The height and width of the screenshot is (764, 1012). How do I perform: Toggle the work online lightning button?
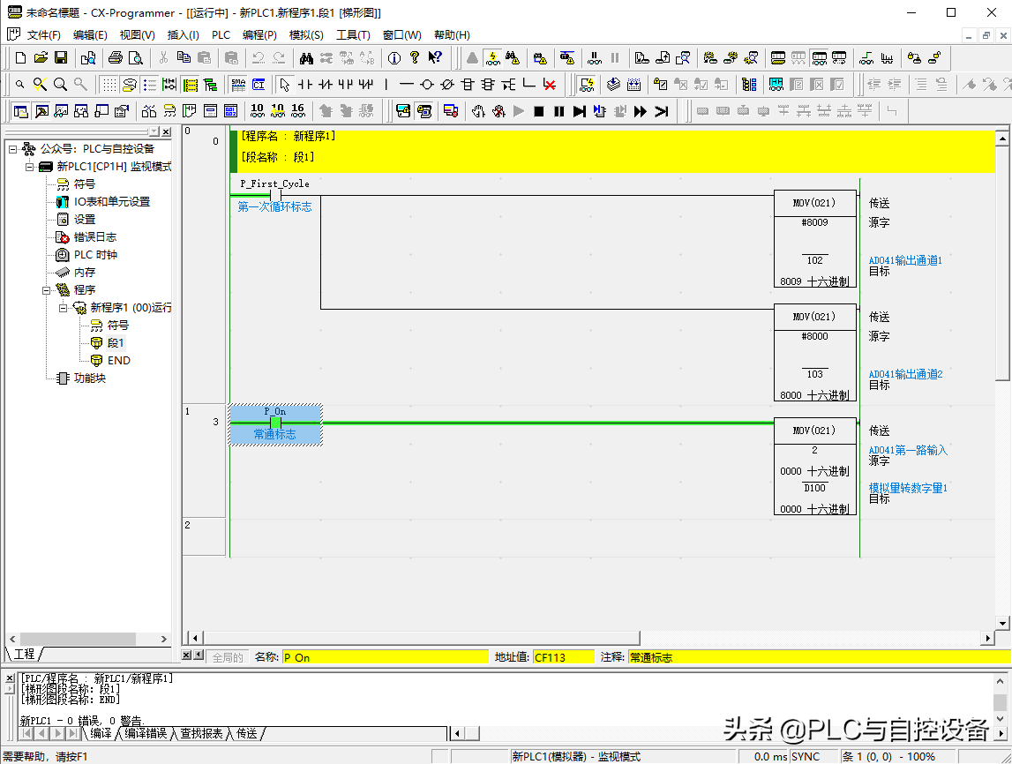[493, 58]
